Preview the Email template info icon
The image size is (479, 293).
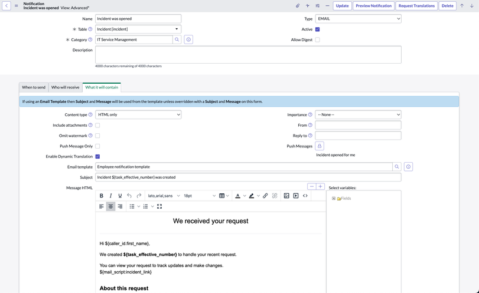pos(409,167)
